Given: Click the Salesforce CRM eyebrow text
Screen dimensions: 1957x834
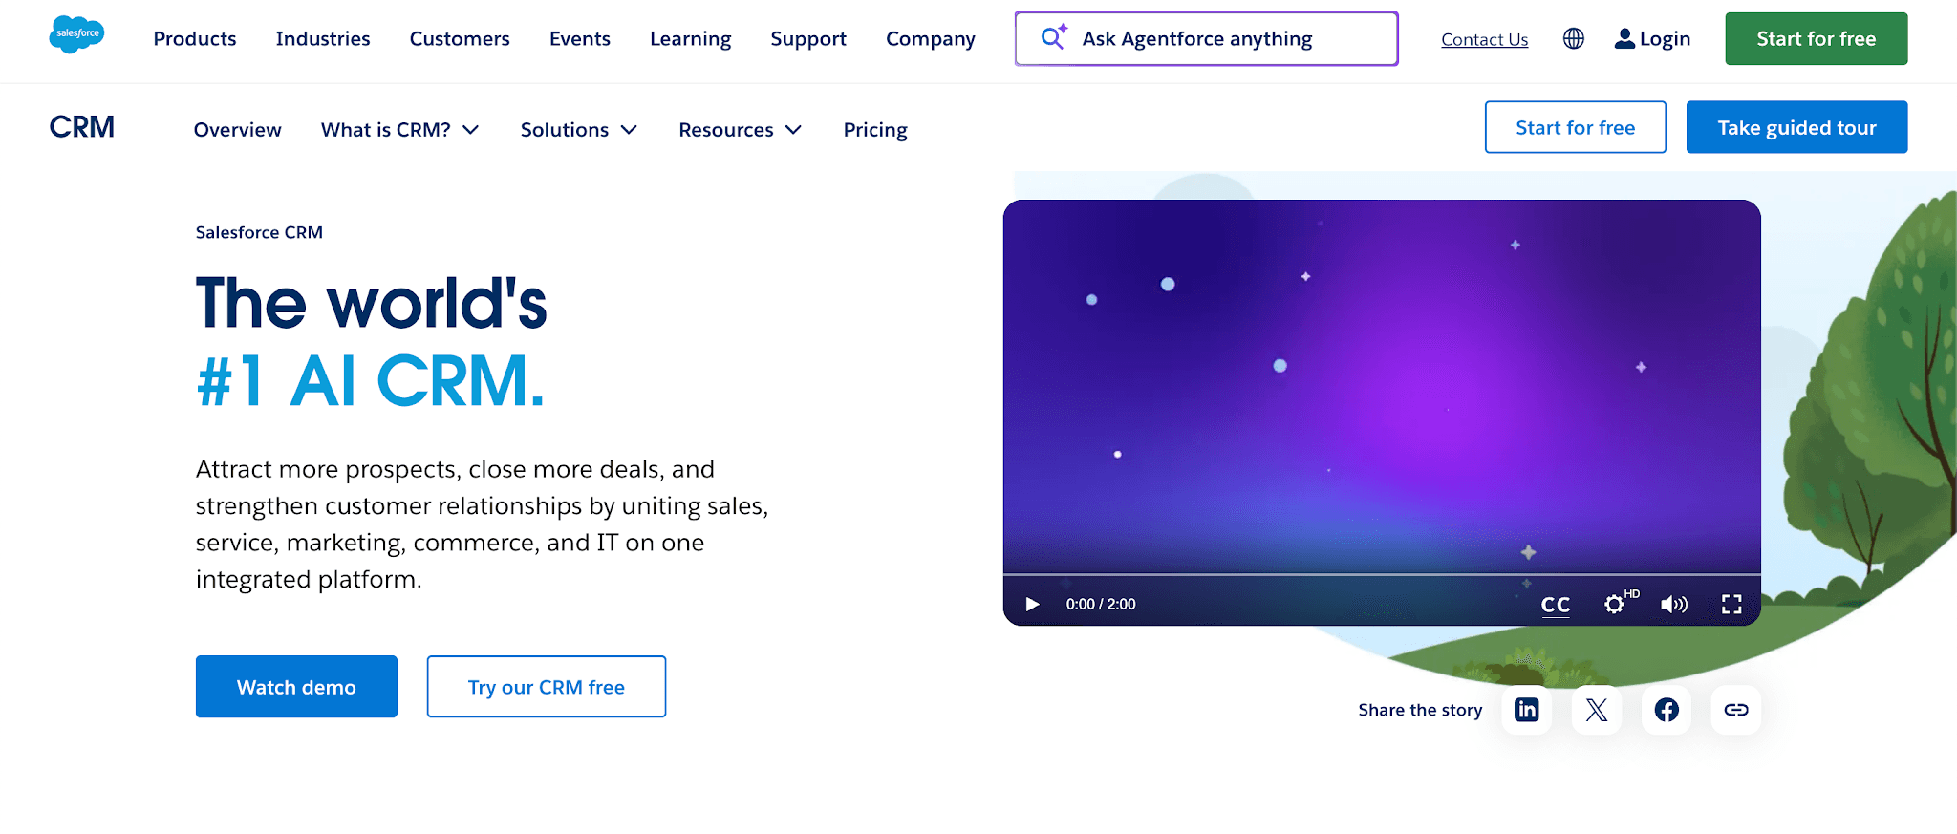Looking at the screenshot, I should [x=259, y=232].
